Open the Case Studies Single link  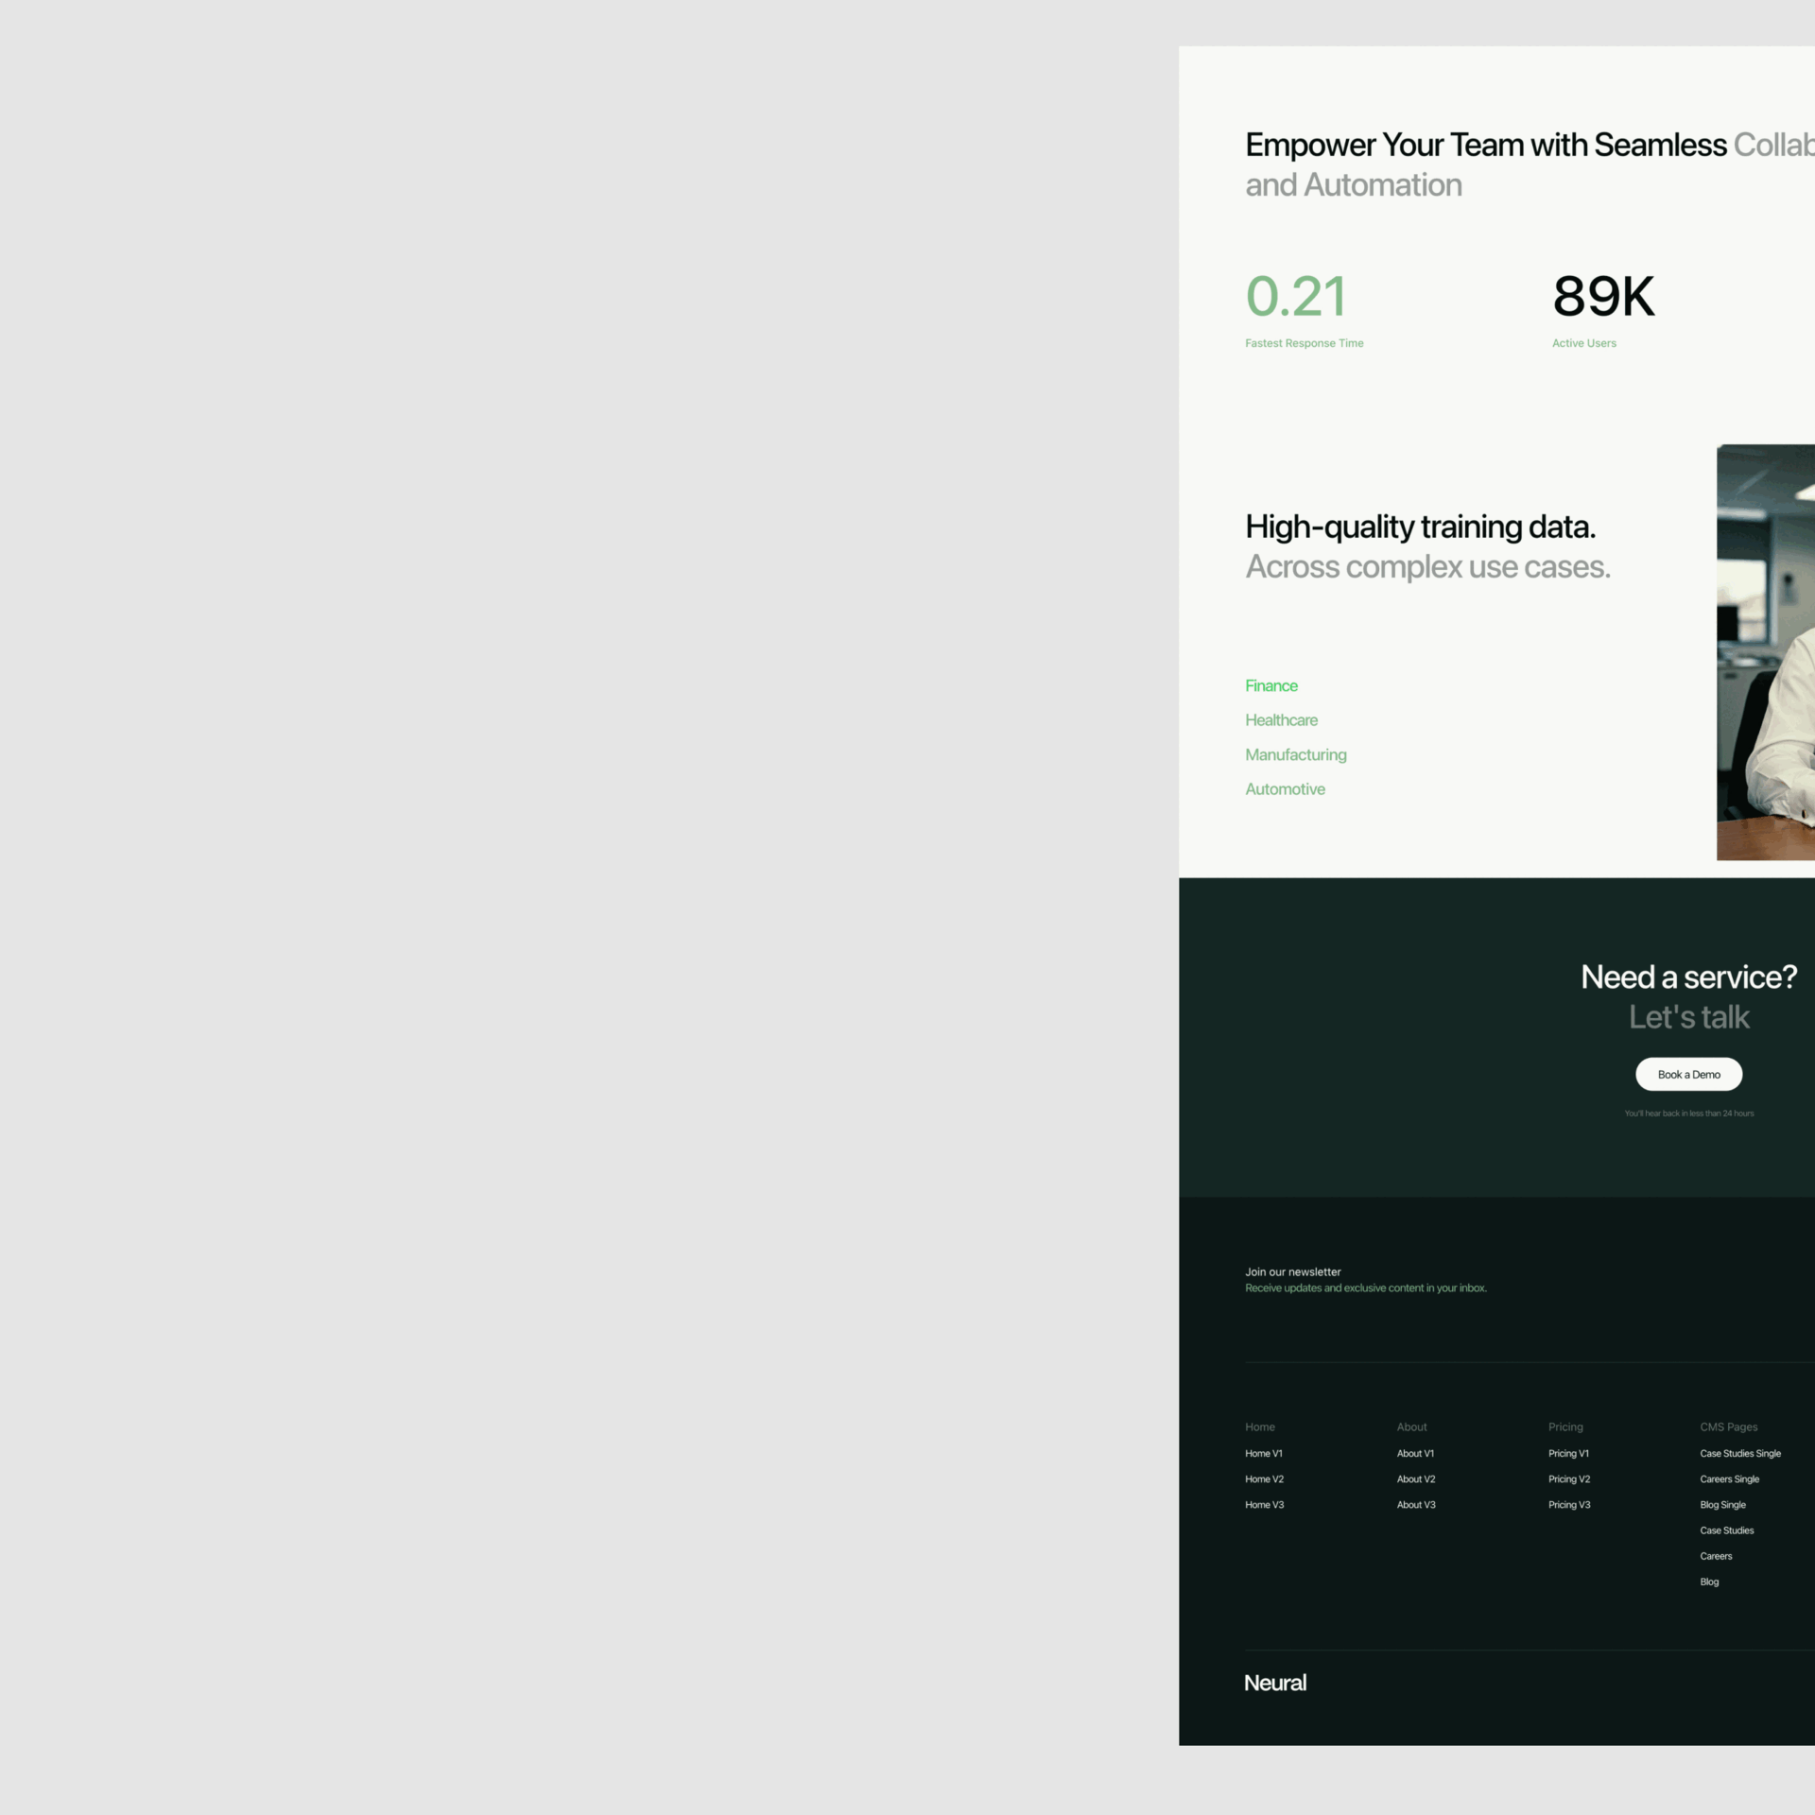[1740, 1454]
